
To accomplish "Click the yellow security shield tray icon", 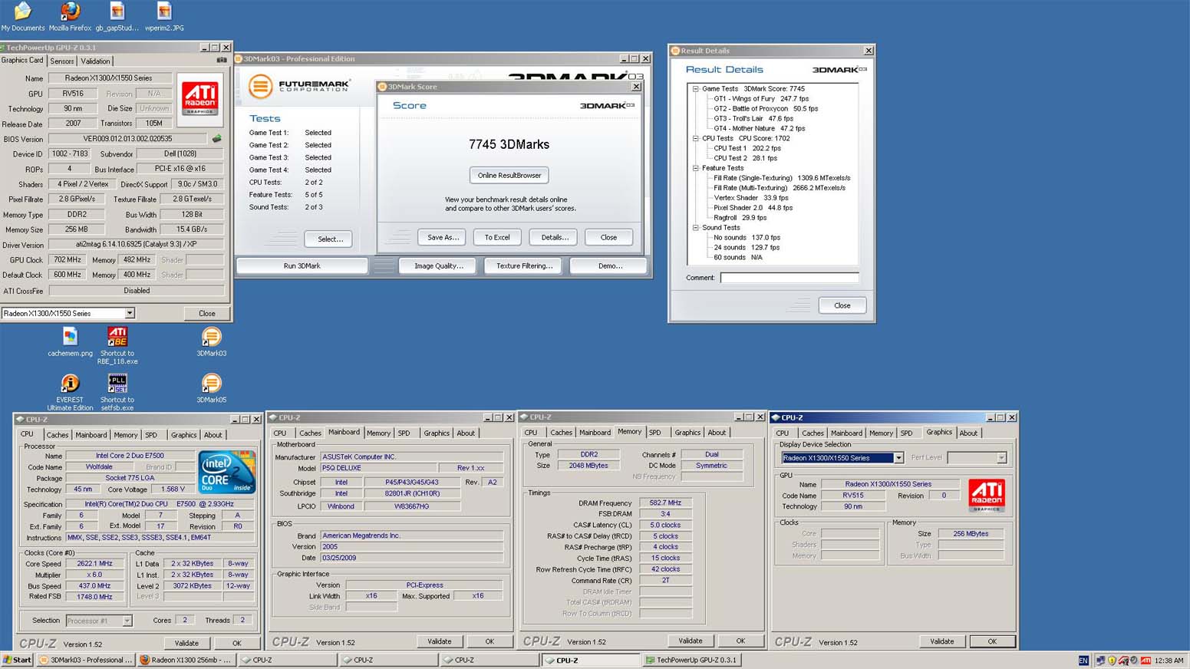I will click(1112, 661).
